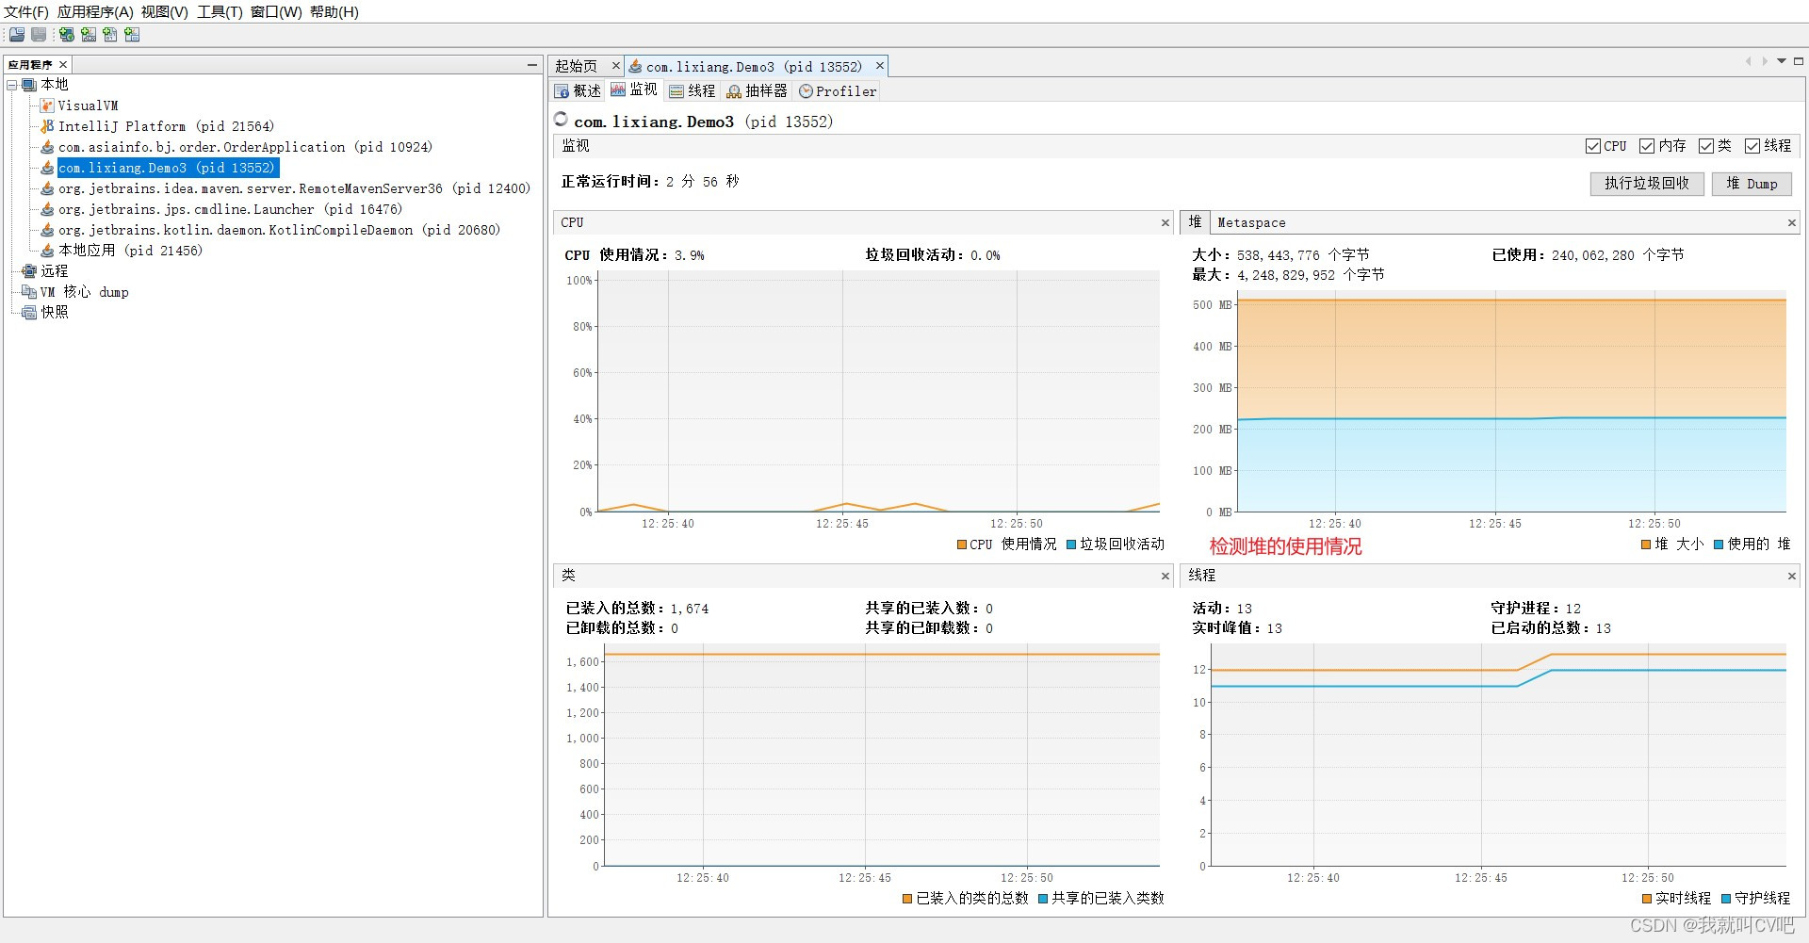
Task: Click the heap max value 4,248,829,952
Action: [x=1286, y=275]
